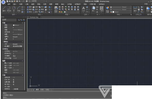Select the large Text tool icon

pos(83,9)
